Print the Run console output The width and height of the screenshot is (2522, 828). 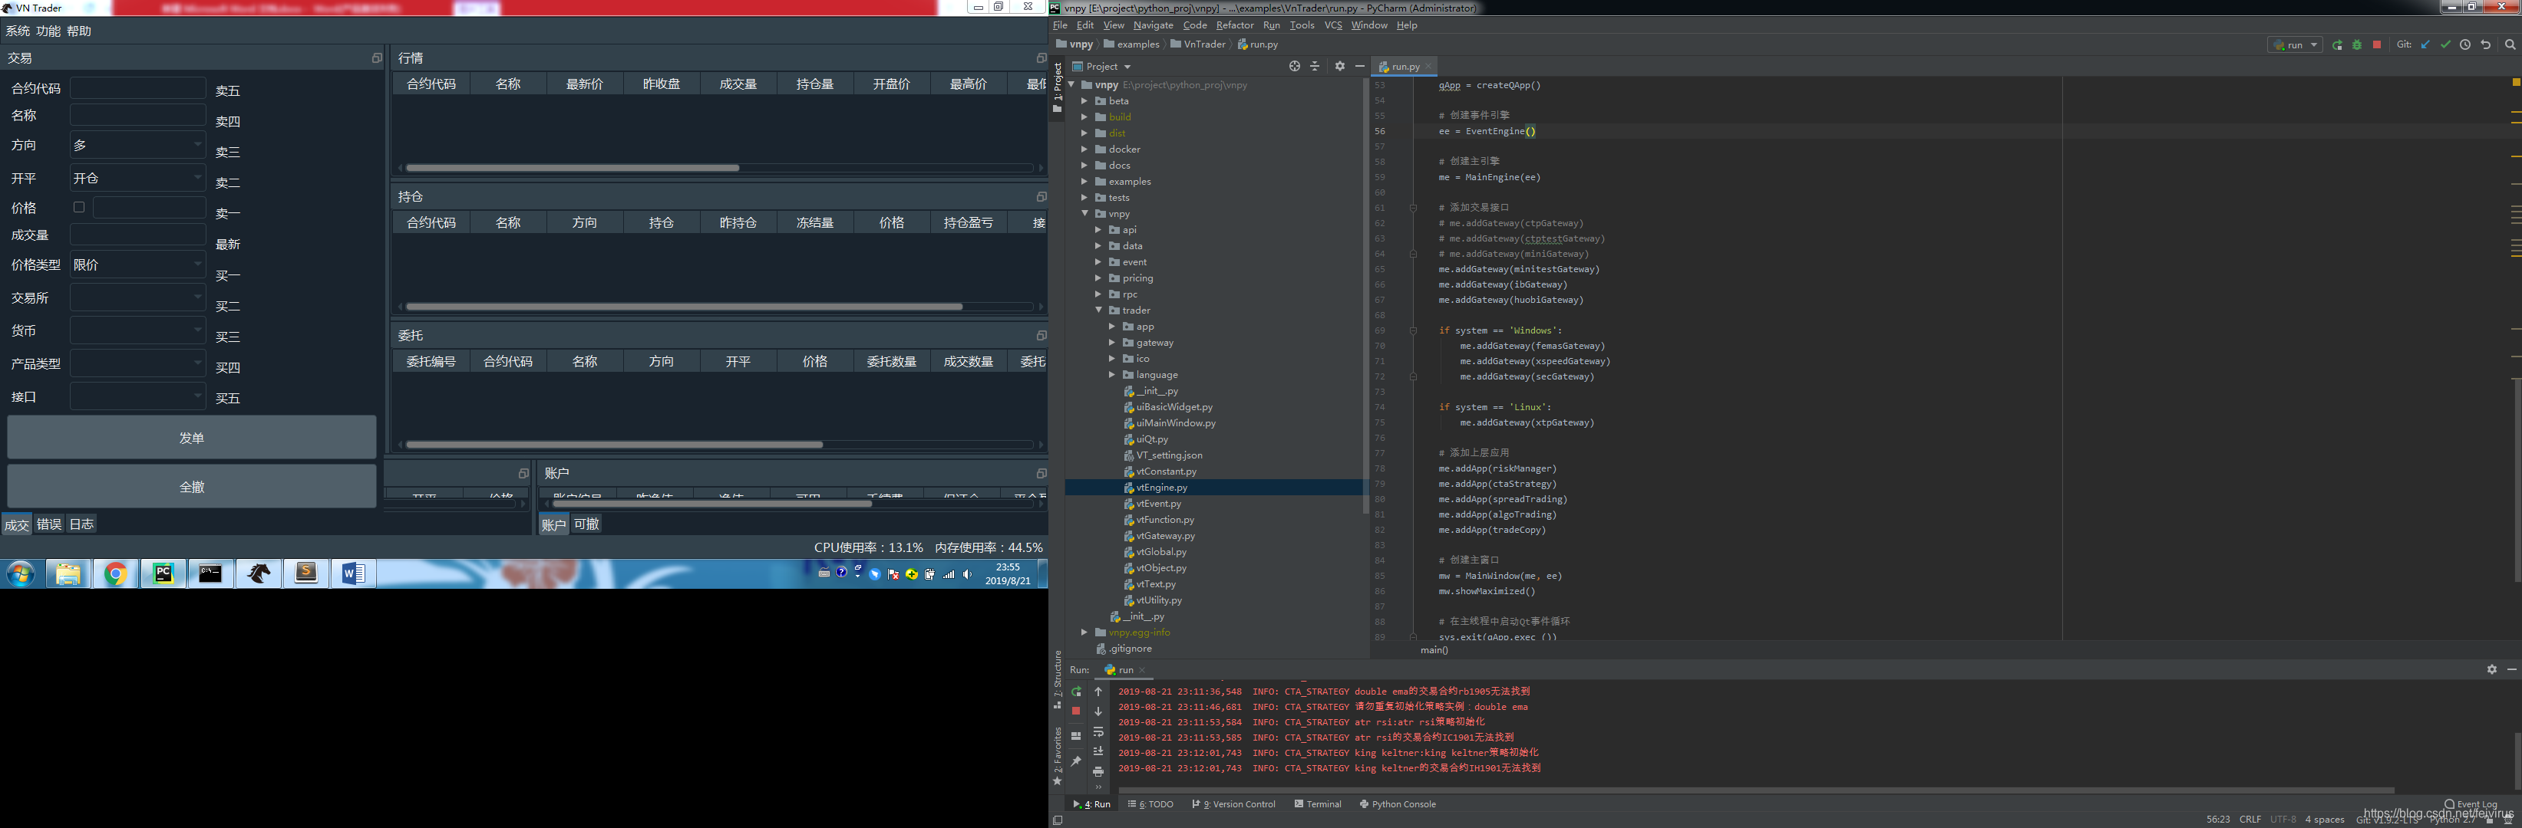point(1098,772)
